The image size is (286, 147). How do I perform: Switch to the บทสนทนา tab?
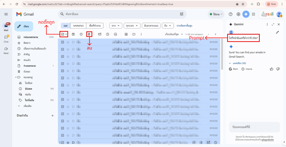tap(78, 26)
